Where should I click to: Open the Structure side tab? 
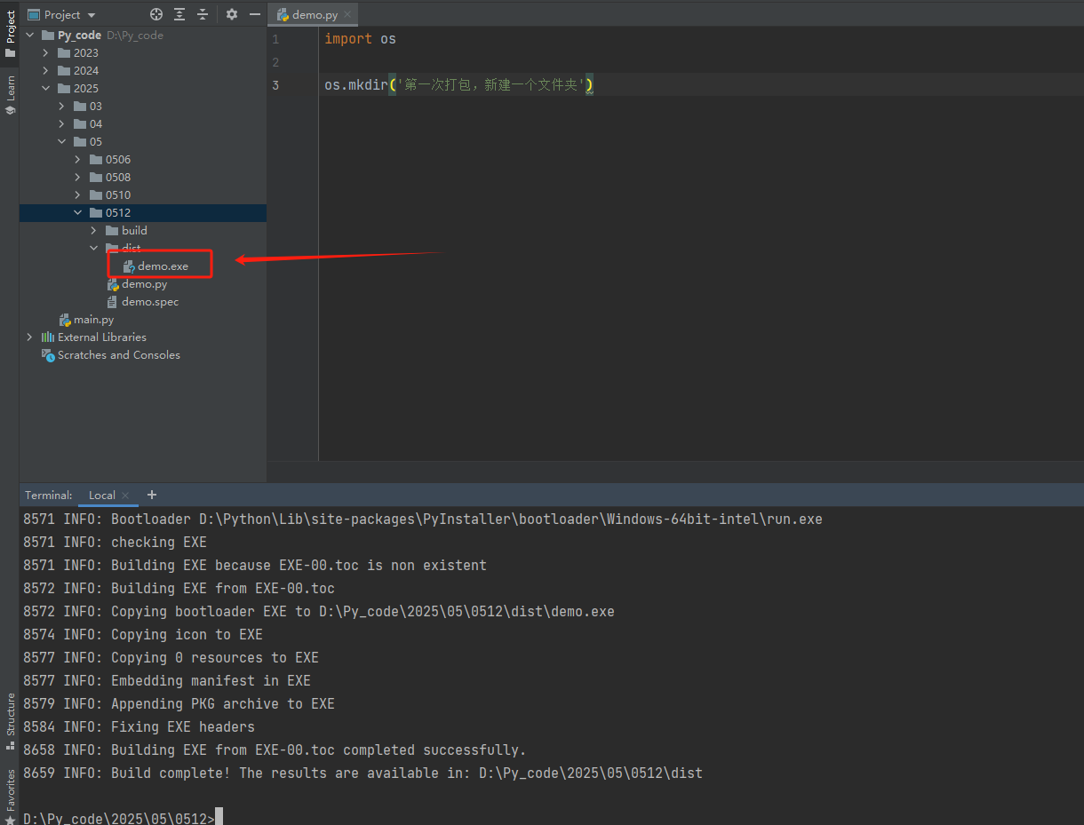tap(10, 721)
